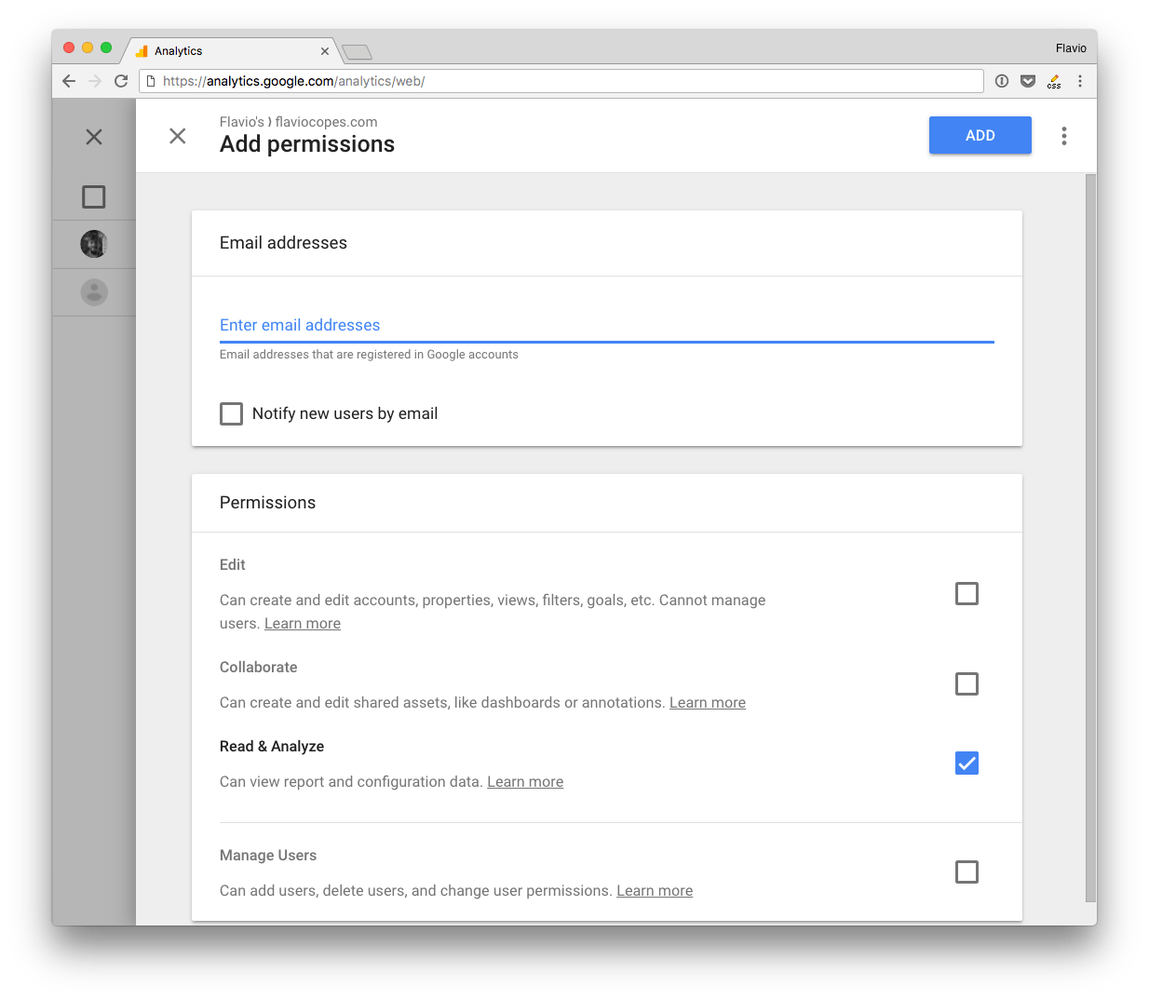Focus the Enter email addresses field

pos(606,325)
